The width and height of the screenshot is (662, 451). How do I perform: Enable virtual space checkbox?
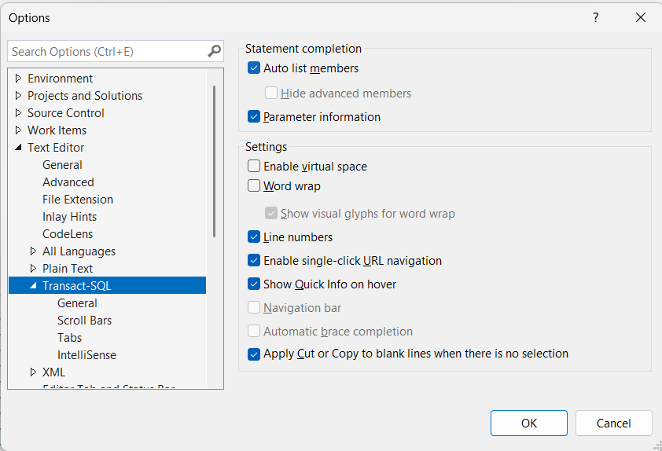pyautogui.click(x=254, y=166)
